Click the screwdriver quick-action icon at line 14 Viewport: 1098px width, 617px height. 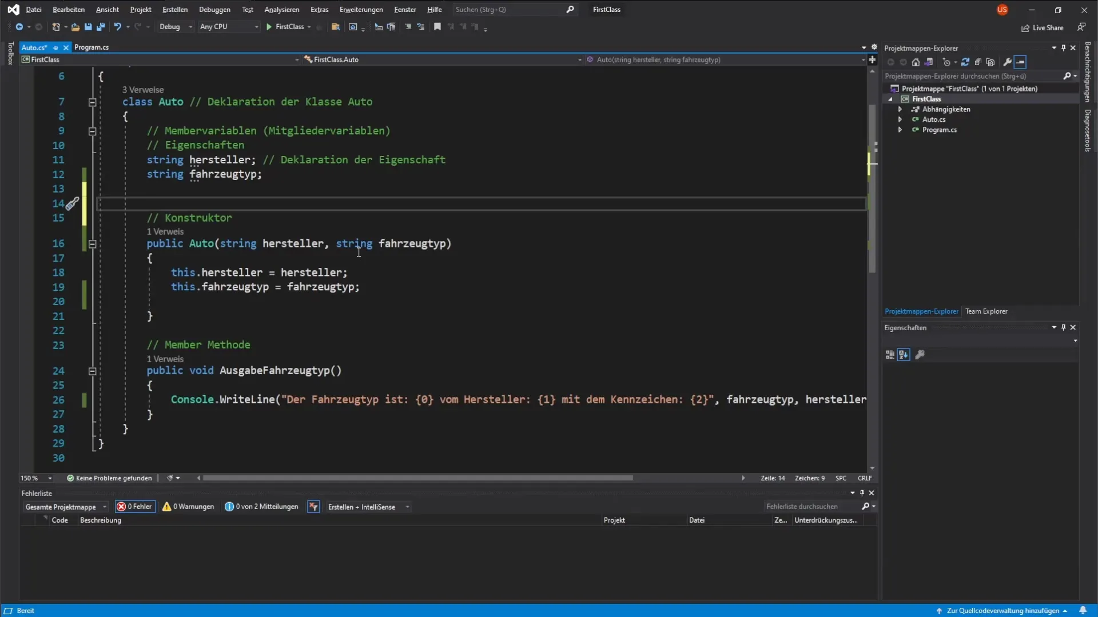(72, 204)
